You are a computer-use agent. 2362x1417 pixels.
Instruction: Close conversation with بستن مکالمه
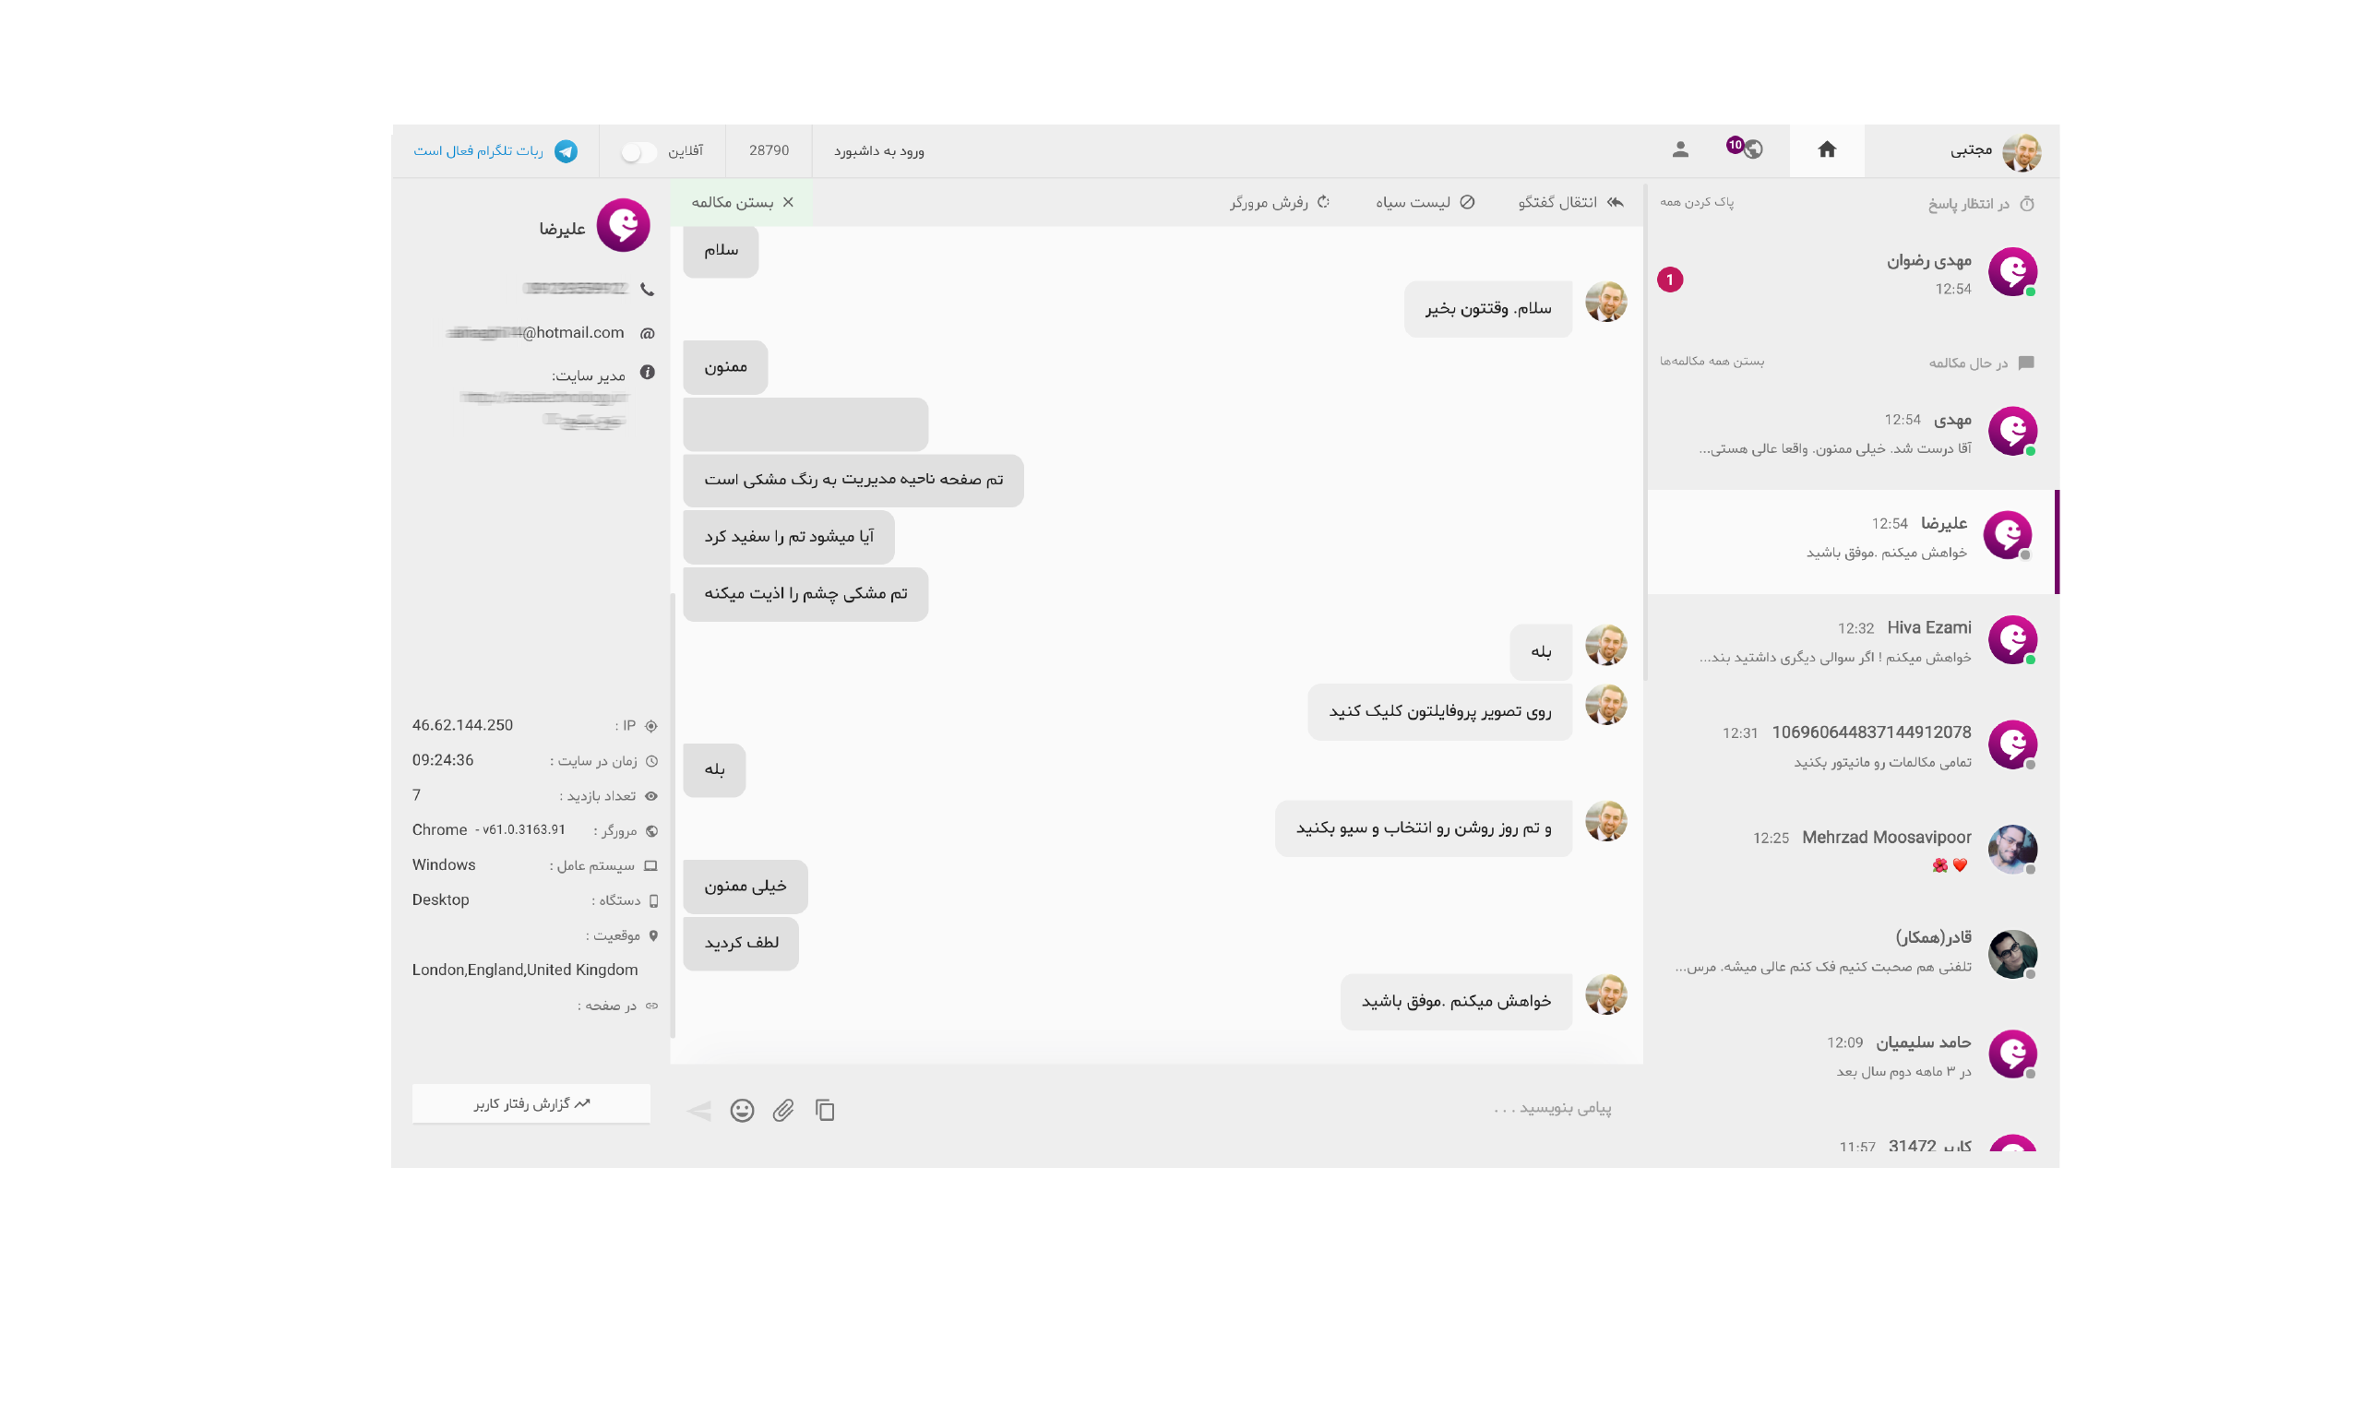click(x=742, y=202)
